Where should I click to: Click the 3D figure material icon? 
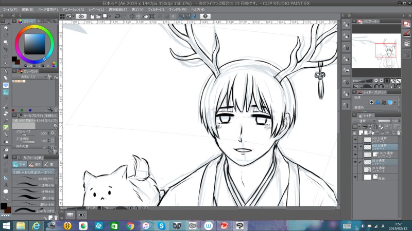click(x=346, y=106)
